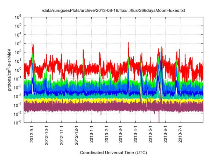This screenshot has width=224, height=156.
Task: Select the 2013-7-1 date tick label
Action: (x=180, y=134)
